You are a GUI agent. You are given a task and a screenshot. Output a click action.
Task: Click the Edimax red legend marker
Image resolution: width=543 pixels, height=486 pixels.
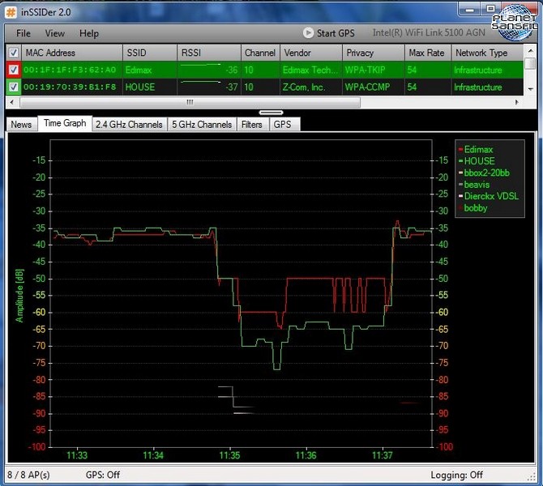click(x=461, y=150)
